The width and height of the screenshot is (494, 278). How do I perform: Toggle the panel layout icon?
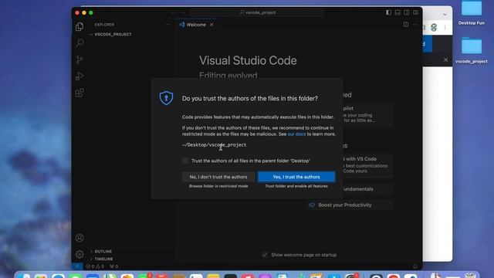pyautogui.click(x=398, y=12)
